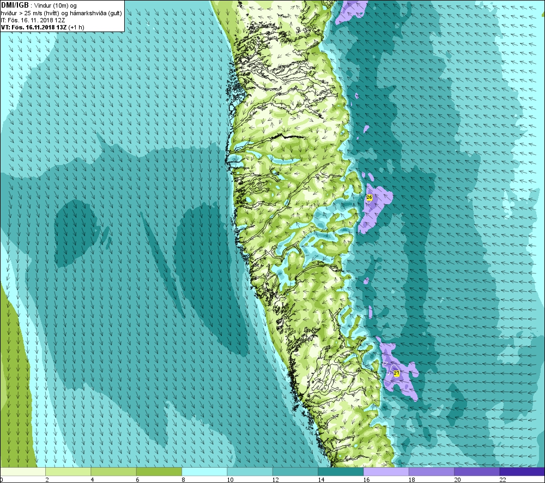
Task: Click the 'Vindur (10m) og' heading text
Action: [x=56, y=5]
